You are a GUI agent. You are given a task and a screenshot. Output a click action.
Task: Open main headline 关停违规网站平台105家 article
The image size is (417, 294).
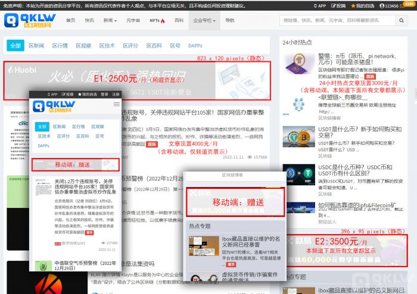coord(193,115)
